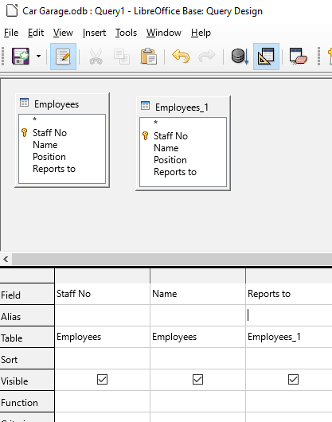Click Table cell under Name column
The image size is (332, 422).
coord(197,337)
